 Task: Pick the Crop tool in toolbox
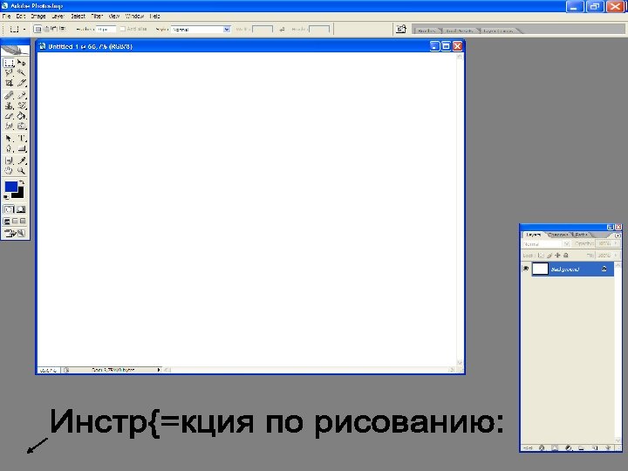pyautogui.click(x=9, y=84)
